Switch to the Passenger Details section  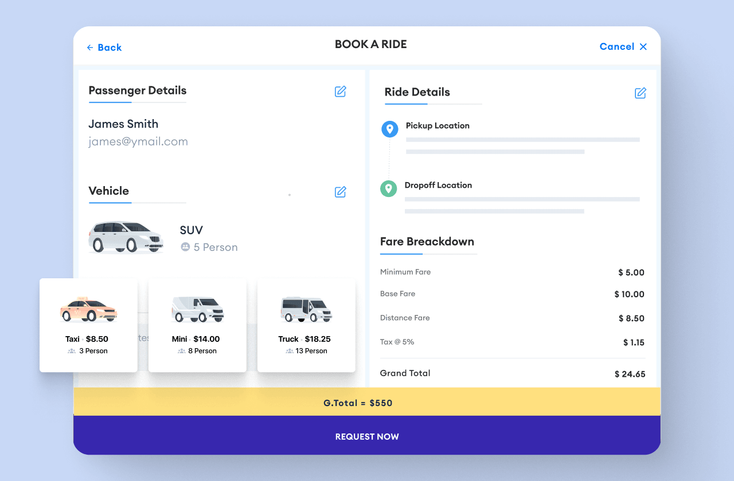[138, 90]
